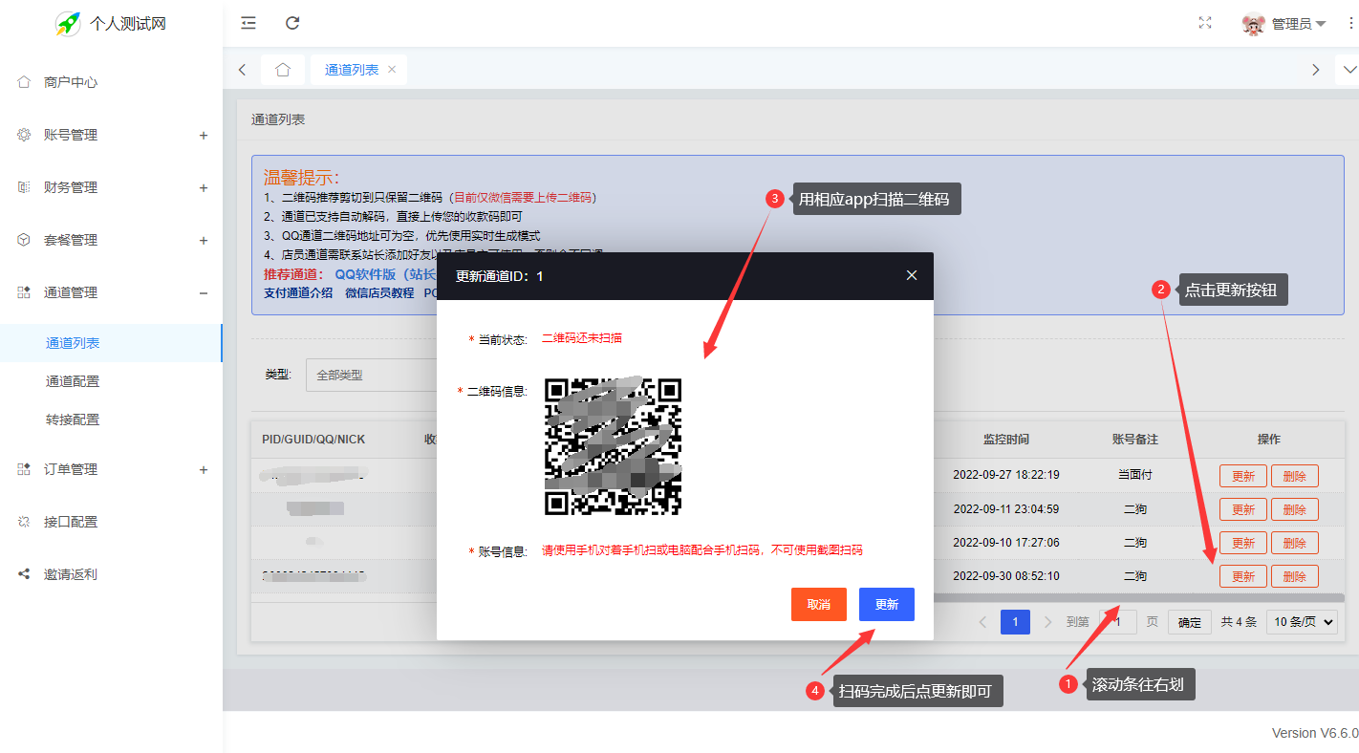This screenshot has height=753, width=1359.
Task: Open the tab actions dropdown arrow
Action: pos(1349,70)
